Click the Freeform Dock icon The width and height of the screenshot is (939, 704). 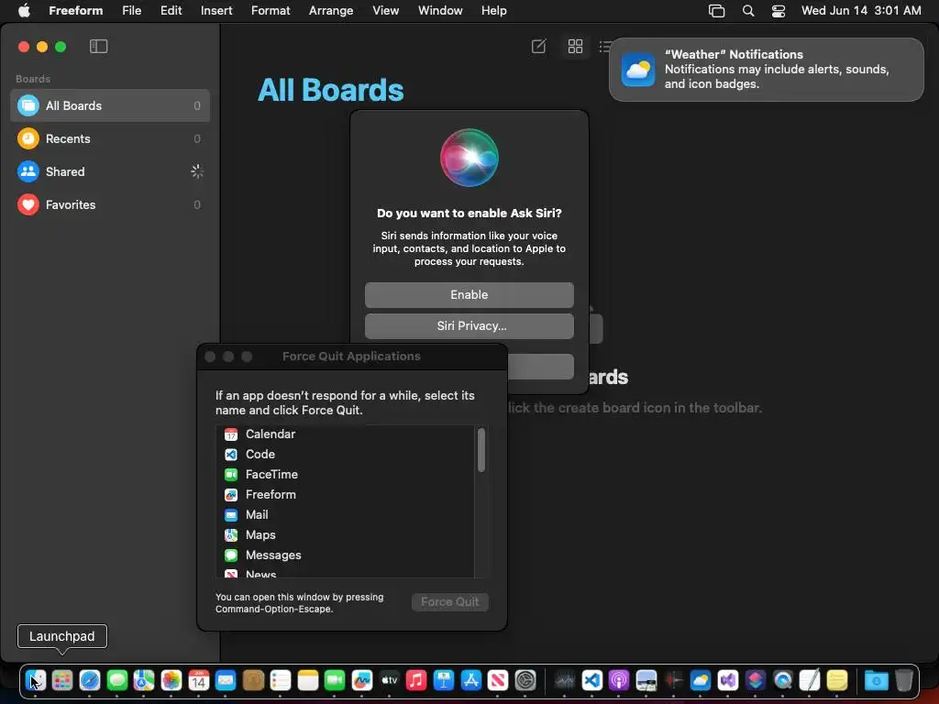361,680
